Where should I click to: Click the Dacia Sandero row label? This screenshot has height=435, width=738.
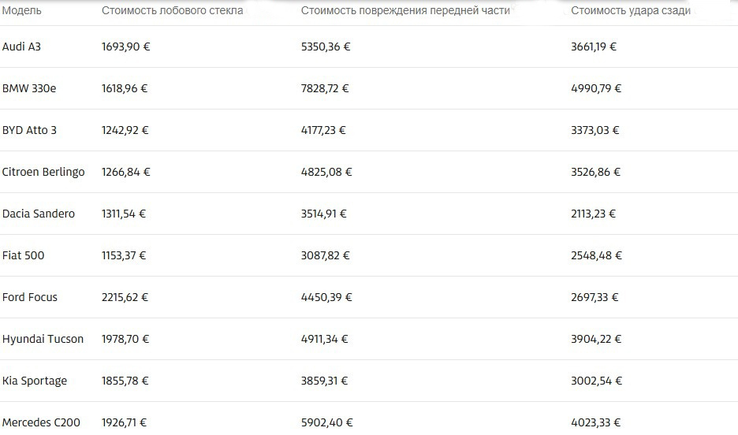pos(39,214)
